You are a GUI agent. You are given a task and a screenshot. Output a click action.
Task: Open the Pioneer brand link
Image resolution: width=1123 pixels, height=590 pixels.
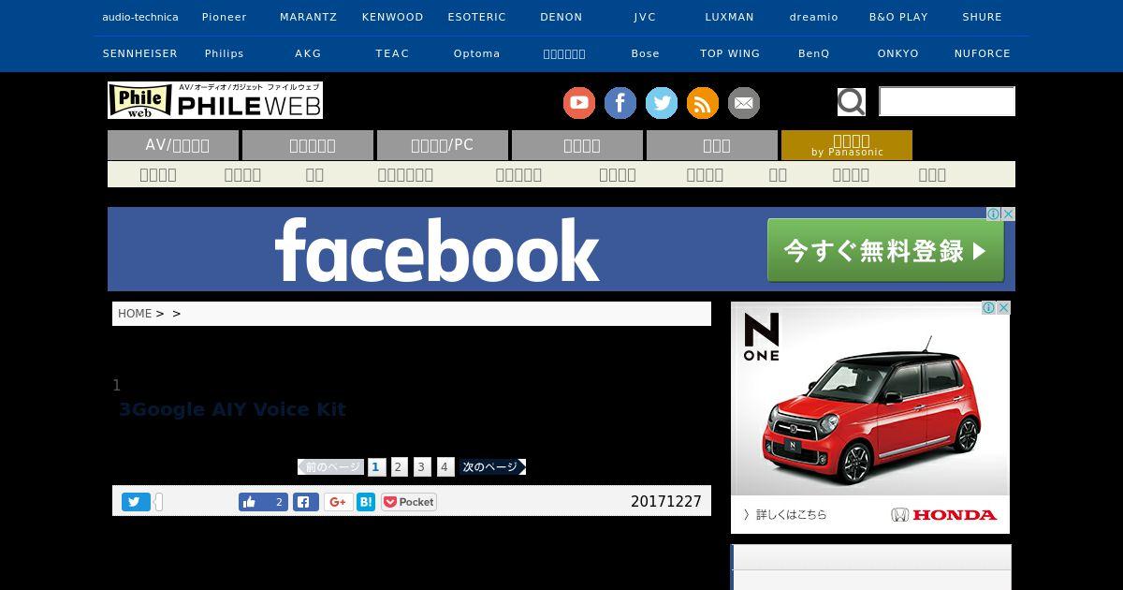point(225,17)
